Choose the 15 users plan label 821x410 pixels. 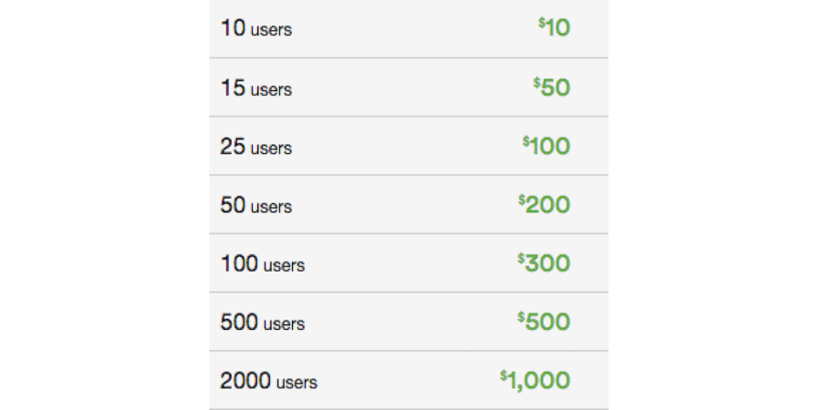coord(256,87)
